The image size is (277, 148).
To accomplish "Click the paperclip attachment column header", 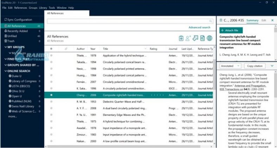I will tap(66, 49).
